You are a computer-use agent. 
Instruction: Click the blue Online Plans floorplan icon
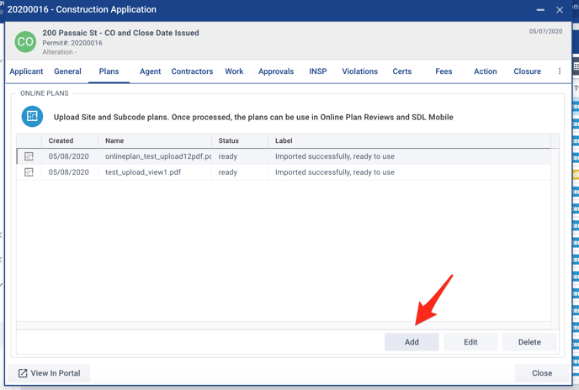(x=32, y=116)
